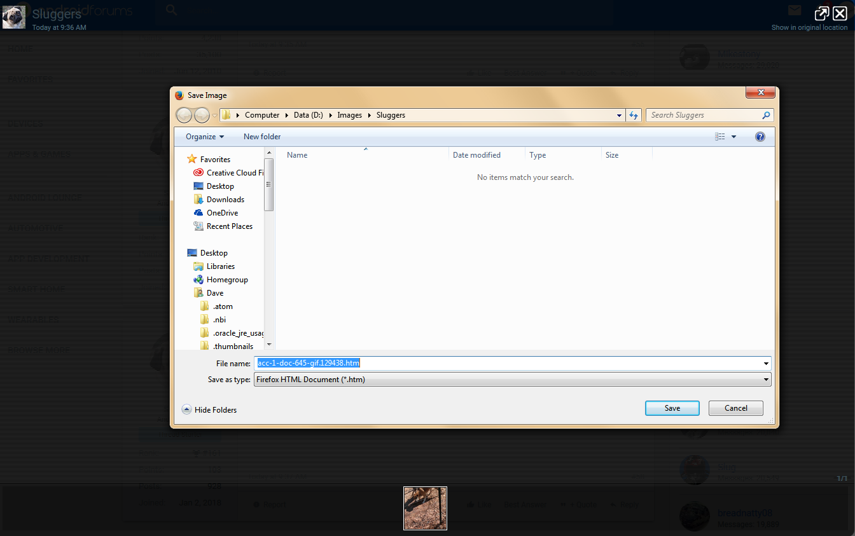
Task: Click the refresh button next to address bar
Action: click(x=633, y=115)
